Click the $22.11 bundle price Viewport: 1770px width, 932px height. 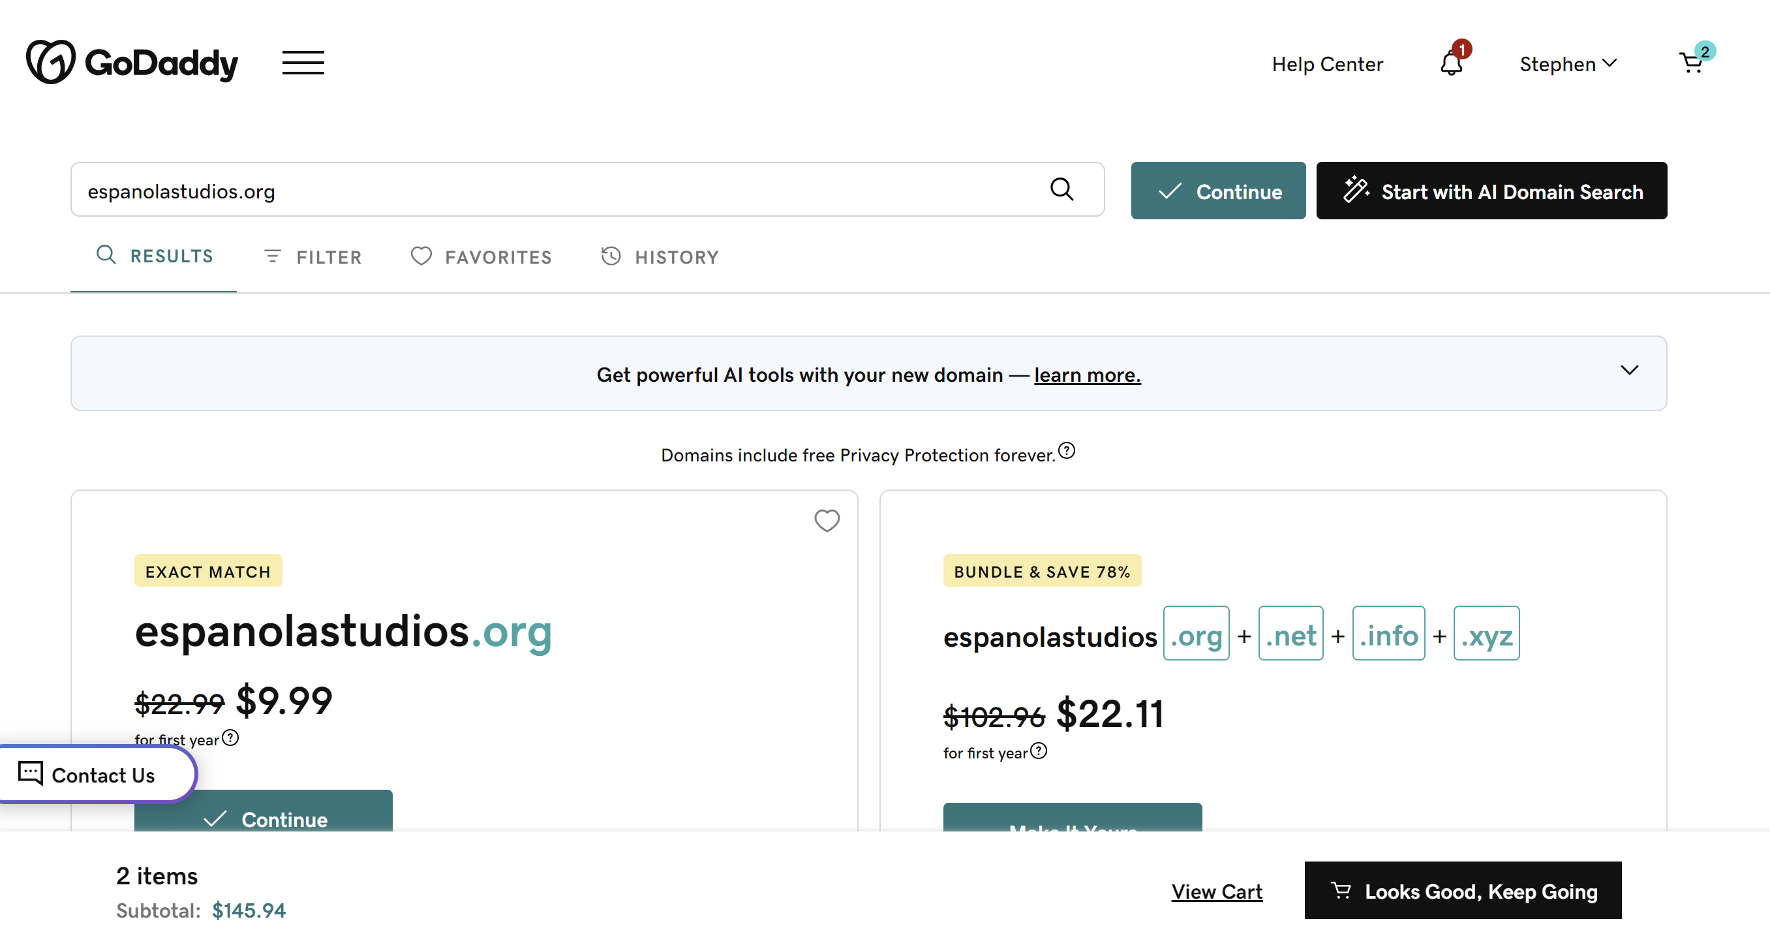[x=1110, y=714]
